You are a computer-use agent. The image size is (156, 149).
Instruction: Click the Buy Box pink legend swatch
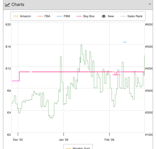coord(79,16)
